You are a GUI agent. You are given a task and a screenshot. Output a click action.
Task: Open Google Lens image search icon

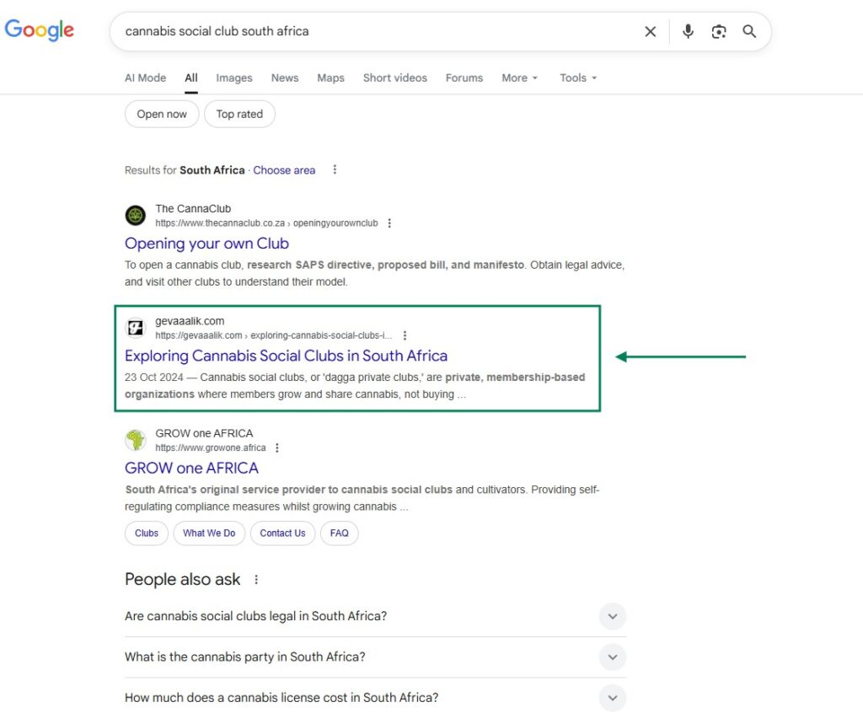718,31
